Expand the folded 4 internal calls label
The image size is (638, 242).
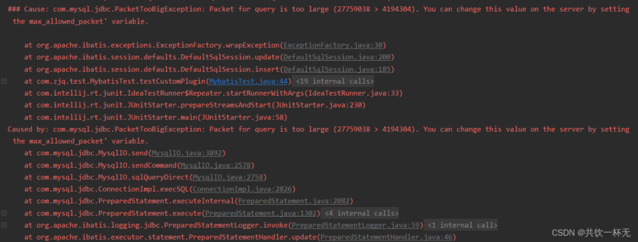coord(362,213)
